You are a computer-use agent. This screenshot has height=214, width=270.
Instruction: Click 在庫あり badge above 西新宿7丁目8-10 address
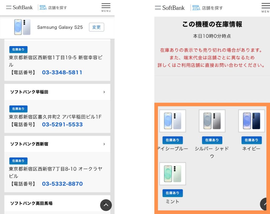pyautogui.click(x=18, y=161)
